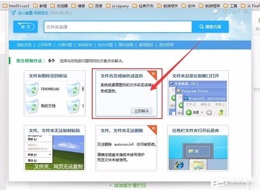
Task: Click the 立即解决 button
Action: (x=141, y=111)
